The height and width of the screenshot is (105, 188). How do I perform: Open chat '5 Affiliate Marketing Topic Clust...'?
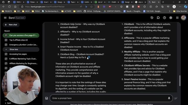click(21, 59)
